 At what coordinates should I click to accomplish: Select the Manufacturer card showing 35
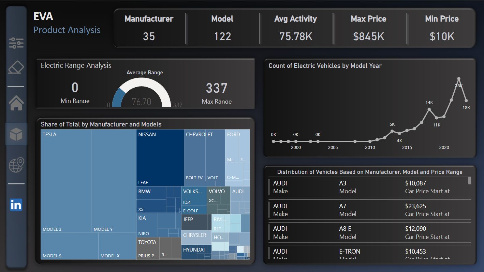[x=149, y=28]
